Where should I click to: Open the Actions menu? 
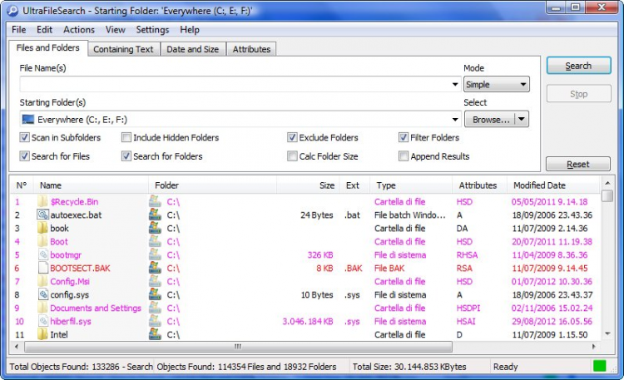79,29
